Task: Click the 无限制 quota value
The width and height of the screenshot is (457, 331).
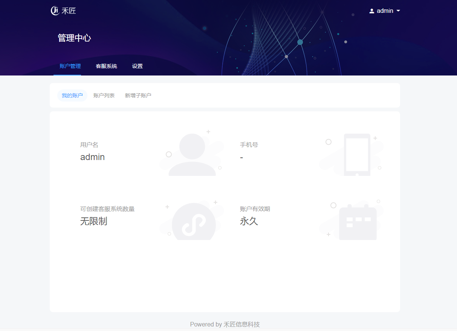Action: (93, 221)
